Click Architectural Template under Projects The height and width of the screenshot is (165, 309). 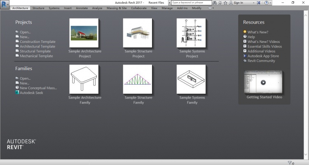click(37, 47)
